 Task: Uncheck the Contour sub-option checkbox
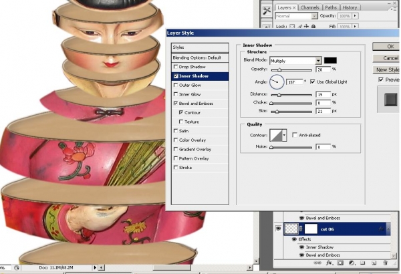pyautogui.click(x=181, y=112)
